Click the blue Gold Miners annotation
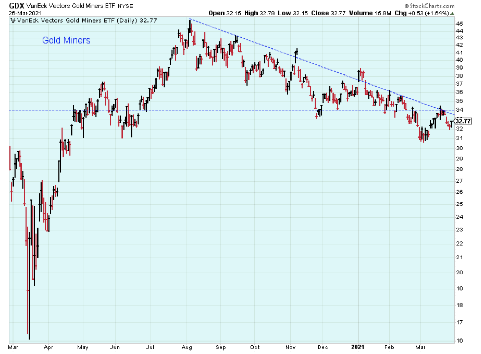 [66, 40]
